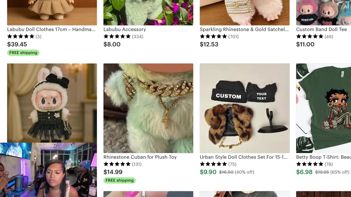The width and height of the screenshot is (351, 197).
Task: Click the FREE shipping badge under $14.99
Action: click(x=120, y=180)
